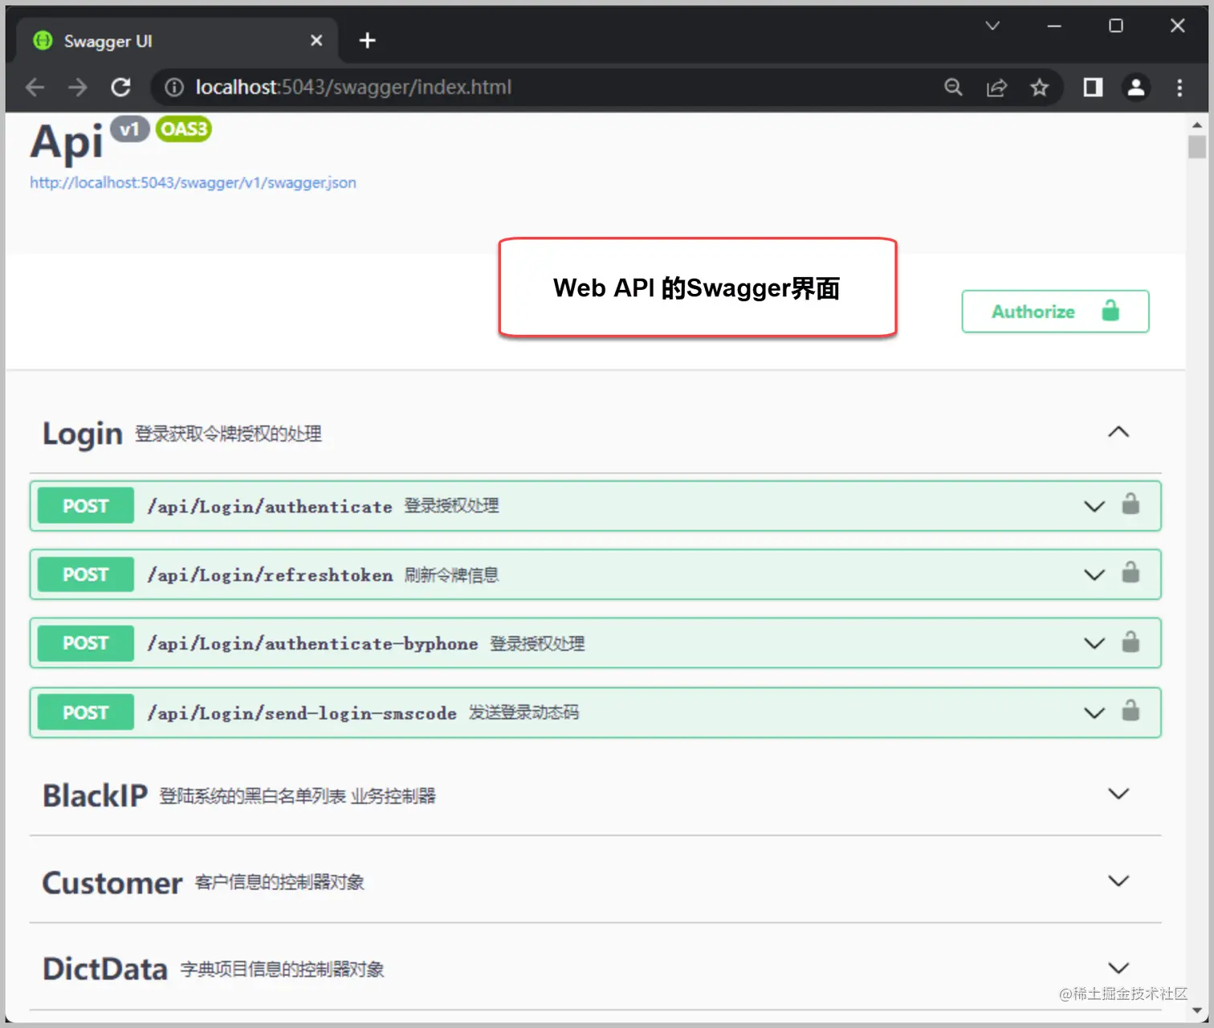The width and height of the screenshot is (1214, 1028).
Task: Click the v1 version badge
Action: [129, 129]
